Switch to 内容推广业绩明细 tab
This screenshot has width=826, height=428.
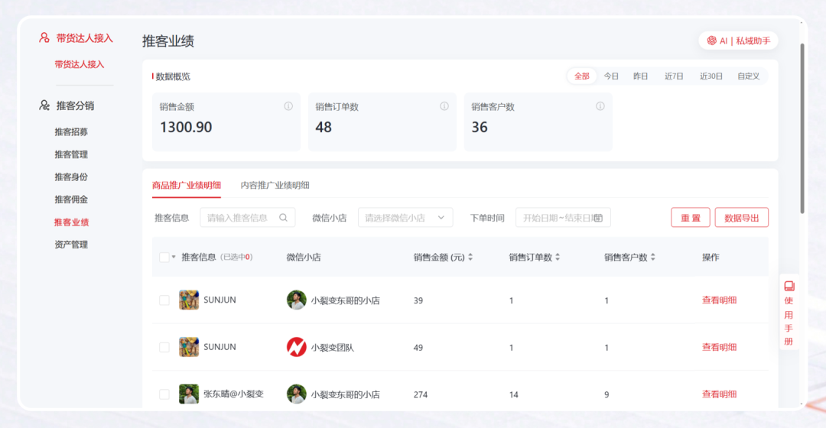(275, 186)
